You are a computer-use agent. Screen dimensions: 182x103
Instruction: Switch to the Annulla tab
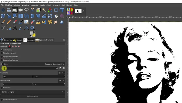tap(18, 40)
